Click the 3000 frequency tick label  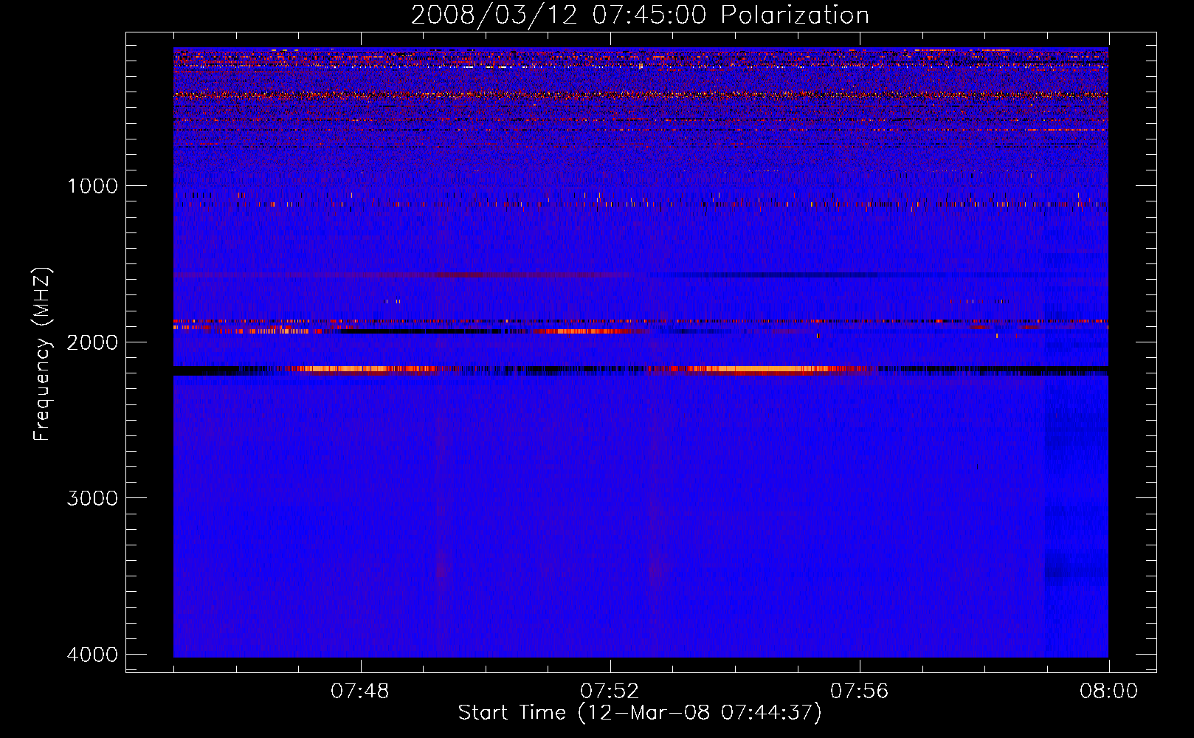(x=92, y=498)
